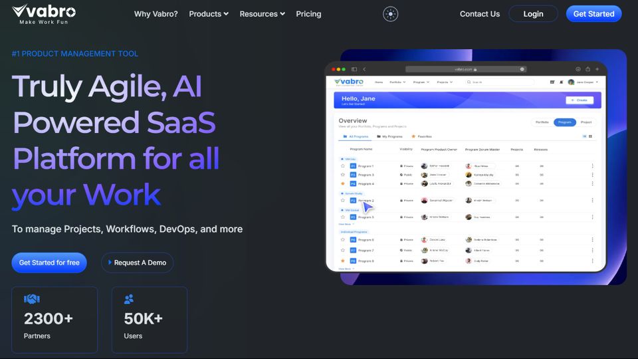This screenshot has width=638, height=359.
Task: Star Program 1 as a favorite
Action: pyautogui.click(x=343, y=166)
